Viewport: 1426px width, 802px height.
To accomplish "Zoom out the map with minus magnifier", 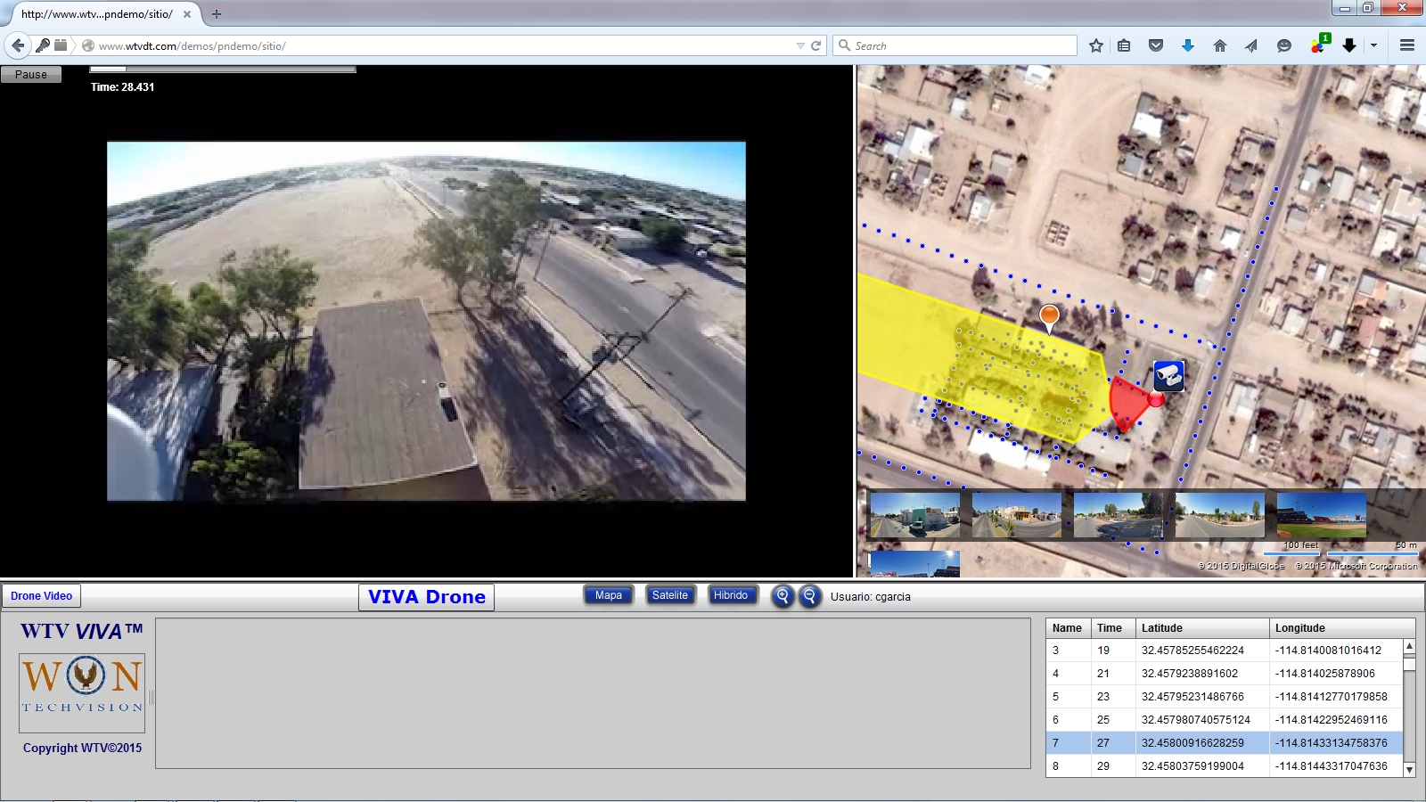I will 809,596.
